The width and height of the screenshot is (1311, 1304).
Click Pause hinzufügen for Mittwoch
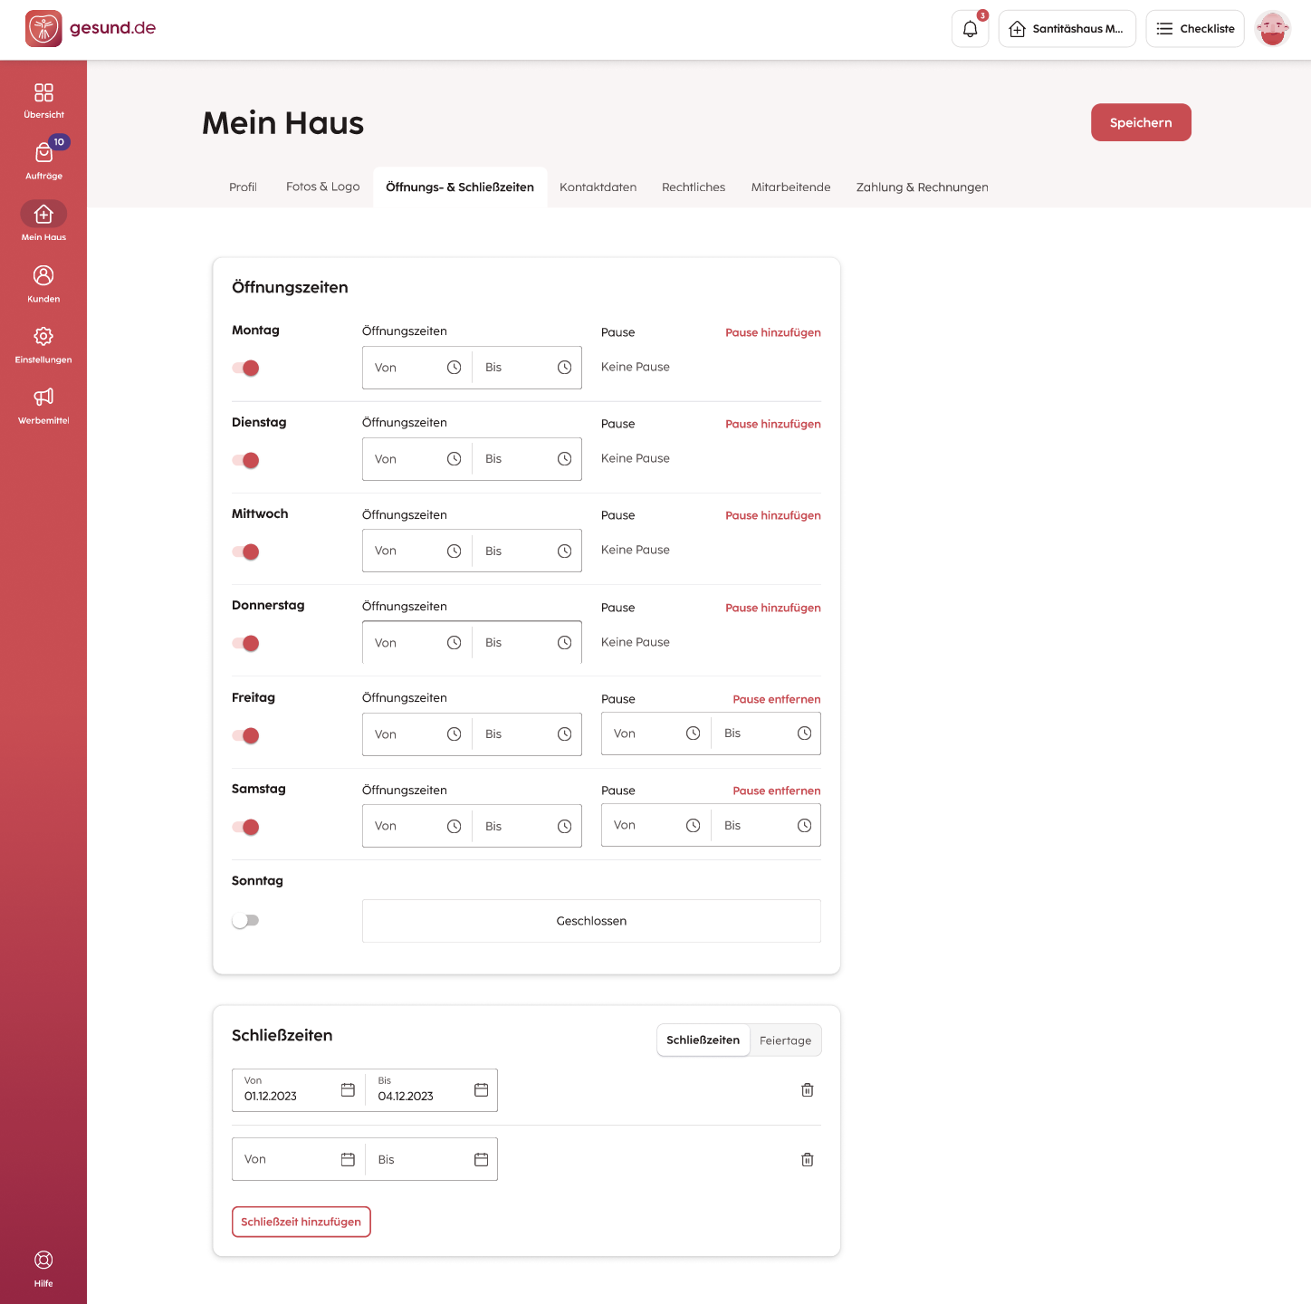[x=772, y=515]
